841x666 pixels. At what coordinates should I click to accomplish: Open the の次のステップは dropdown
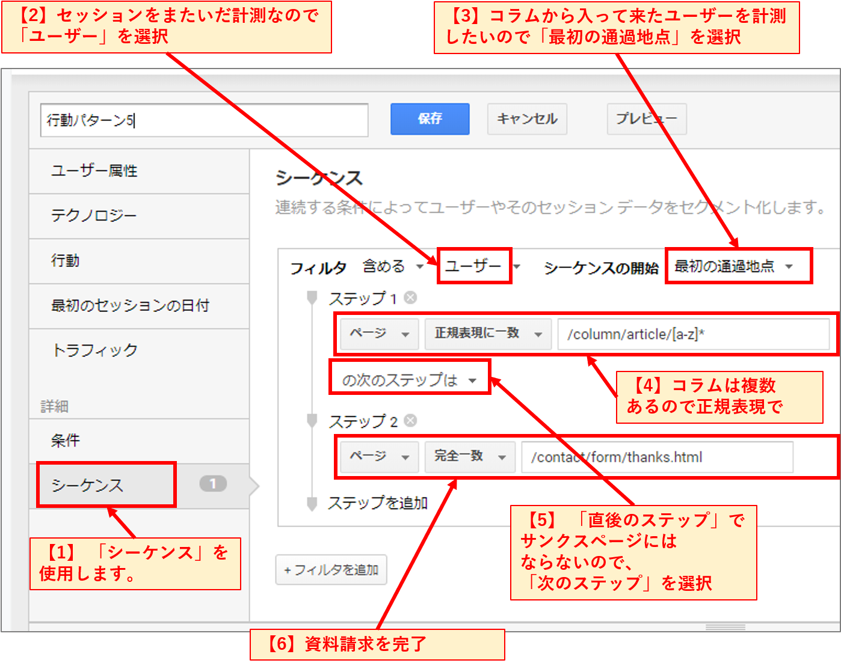coord(409,380)
